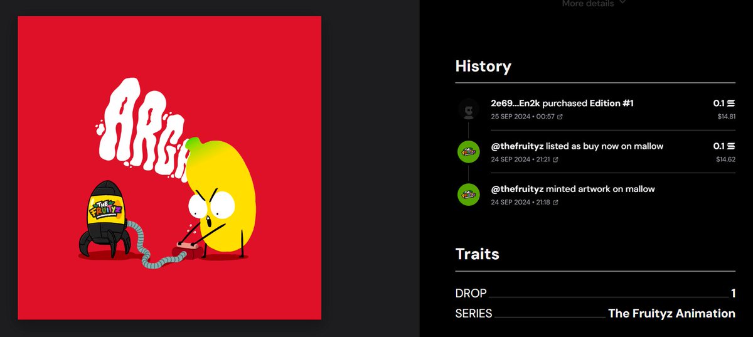Expand the More details chevron
The height and width of the screenshot is (337, 753).
(622, 3)
